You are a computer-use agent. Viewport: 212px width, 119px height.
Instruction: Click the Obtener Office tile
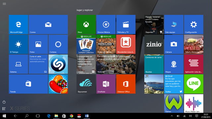(x=126, y=84)
